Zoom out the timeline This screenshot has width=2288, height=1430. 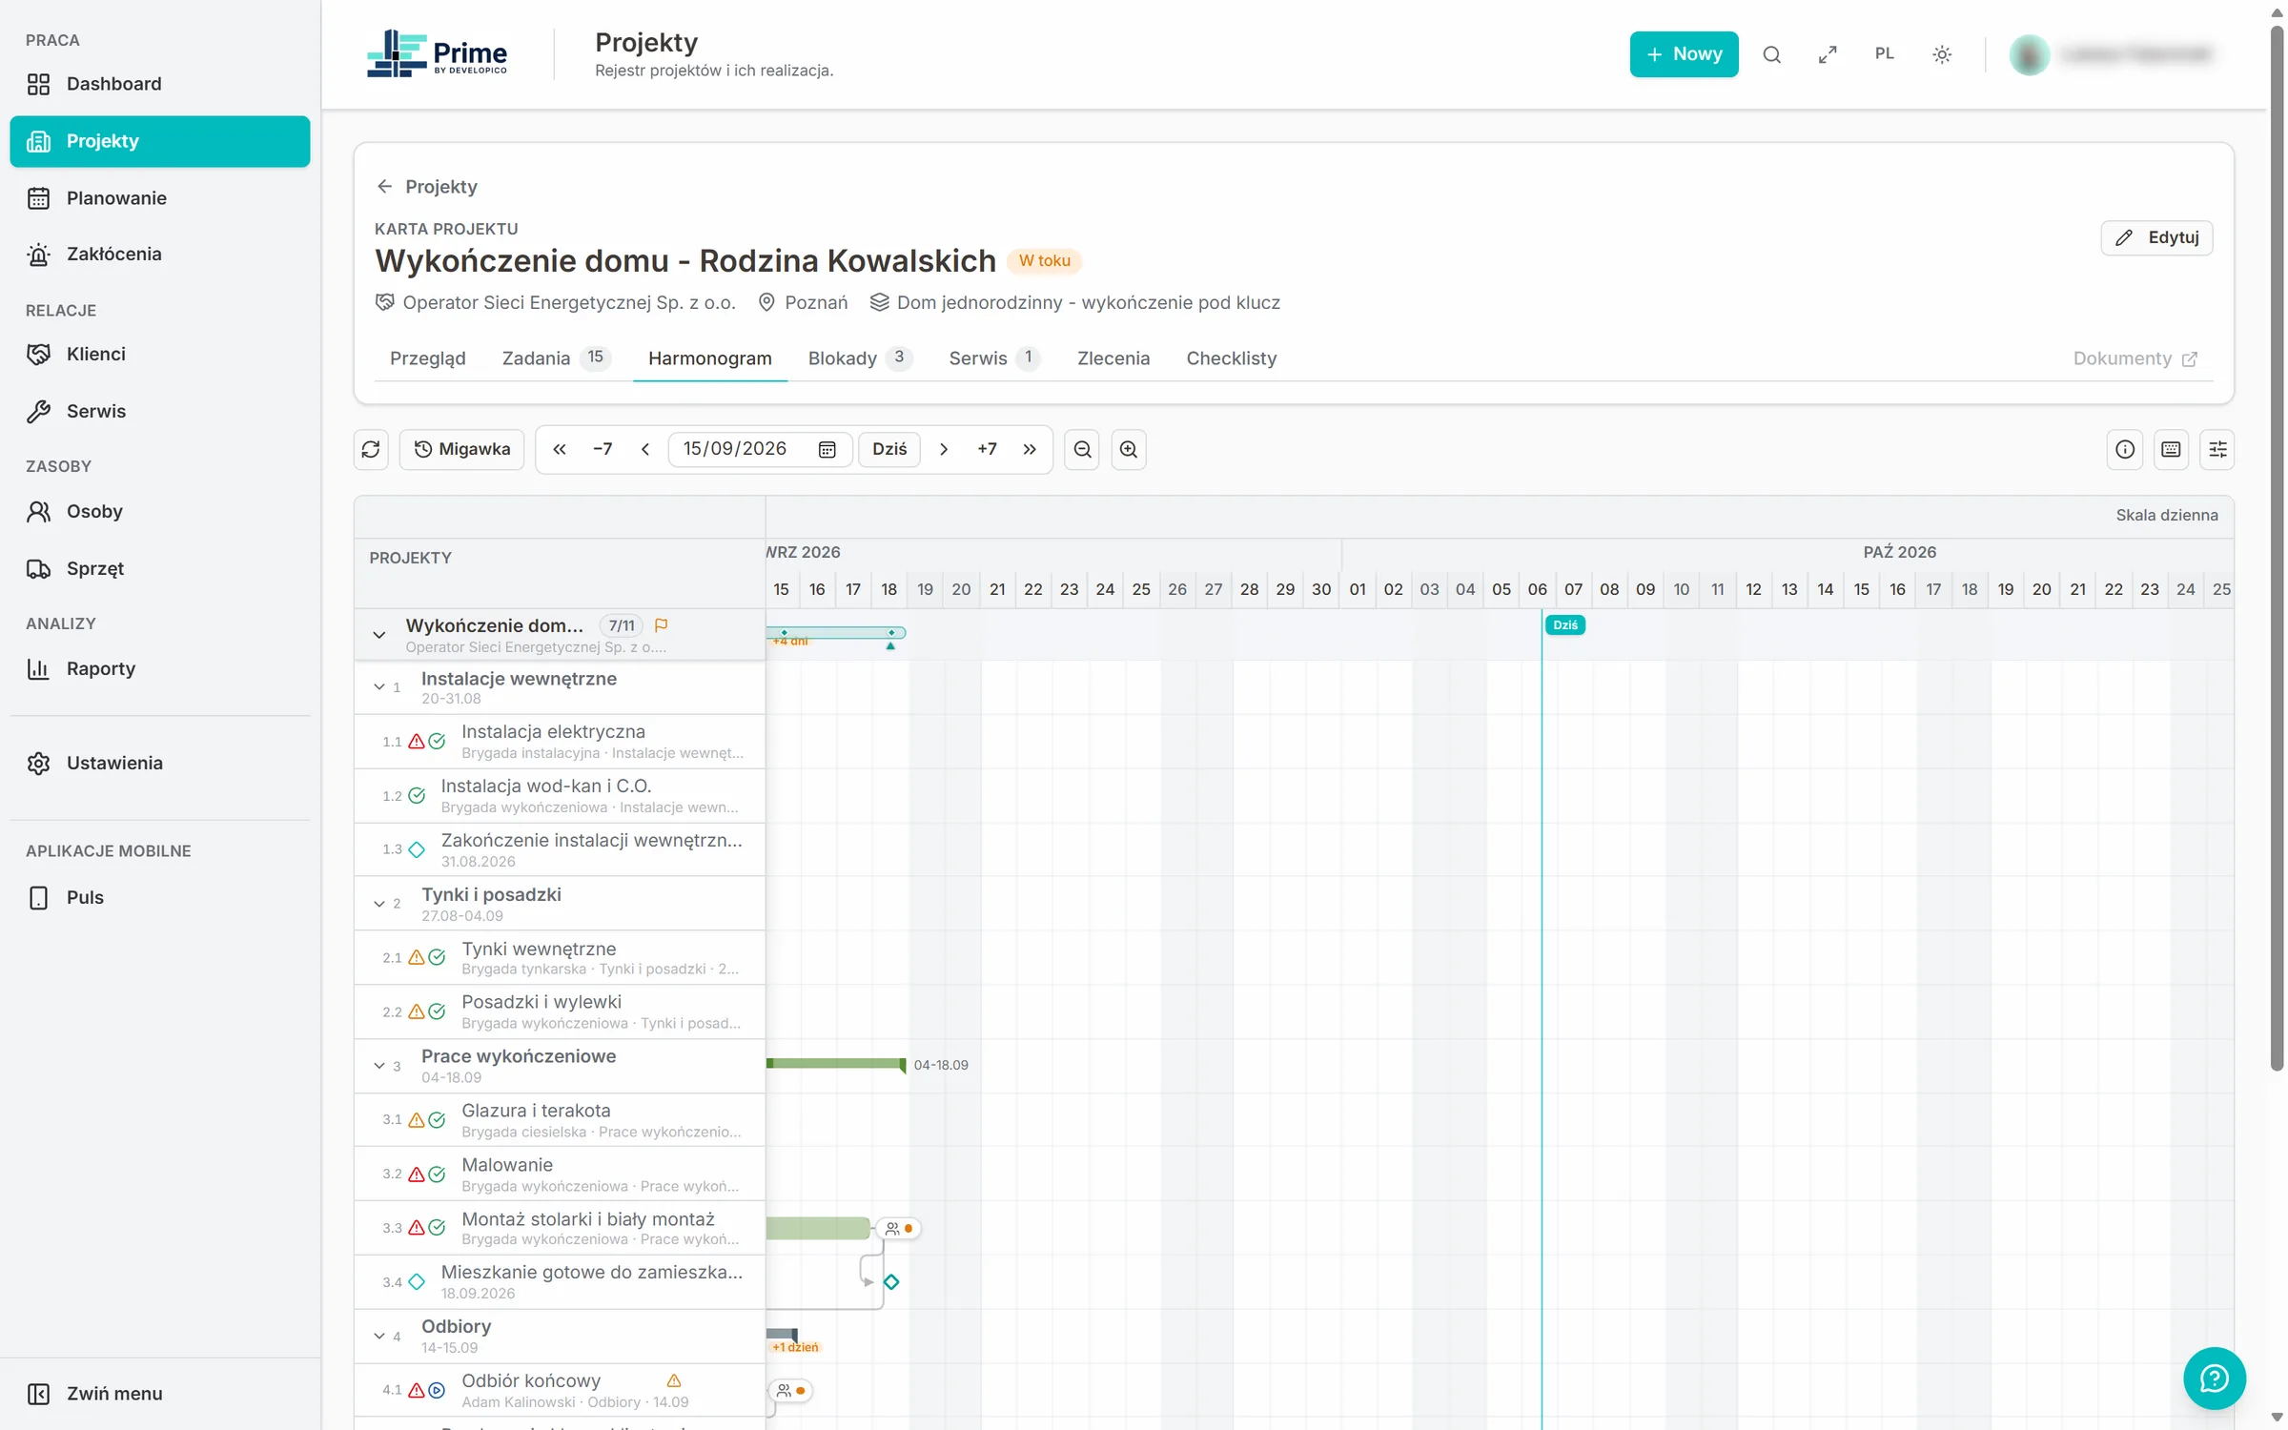coord(1082,449)
